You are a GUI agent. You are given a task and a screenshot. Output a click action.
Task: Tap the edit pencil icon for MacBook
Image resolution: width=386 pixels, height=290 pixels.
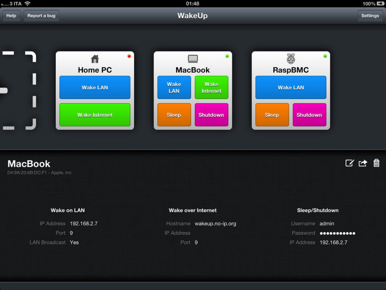(x=349, y=163)
